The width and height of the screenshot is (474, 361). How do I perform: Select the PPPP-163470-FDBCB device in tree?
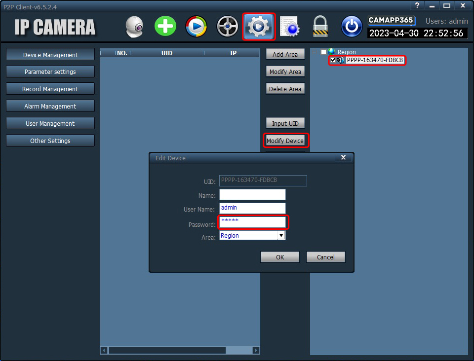[375, 60]
